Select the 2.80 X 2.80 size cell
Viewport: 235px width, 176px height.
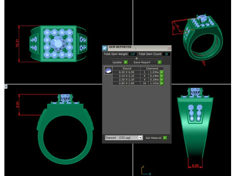click(126, 84)
